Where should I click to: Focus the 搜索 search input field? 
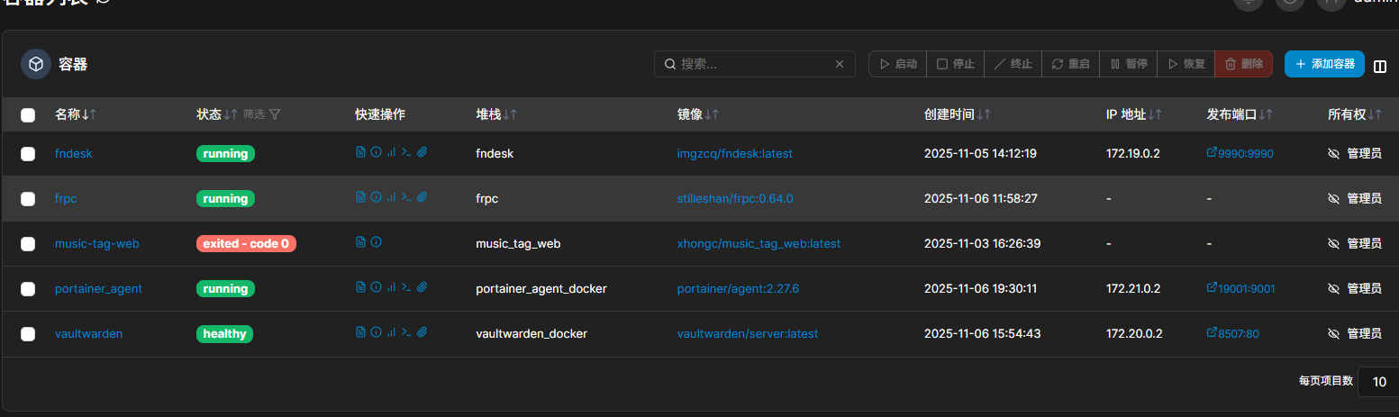[x=752, y=64]
